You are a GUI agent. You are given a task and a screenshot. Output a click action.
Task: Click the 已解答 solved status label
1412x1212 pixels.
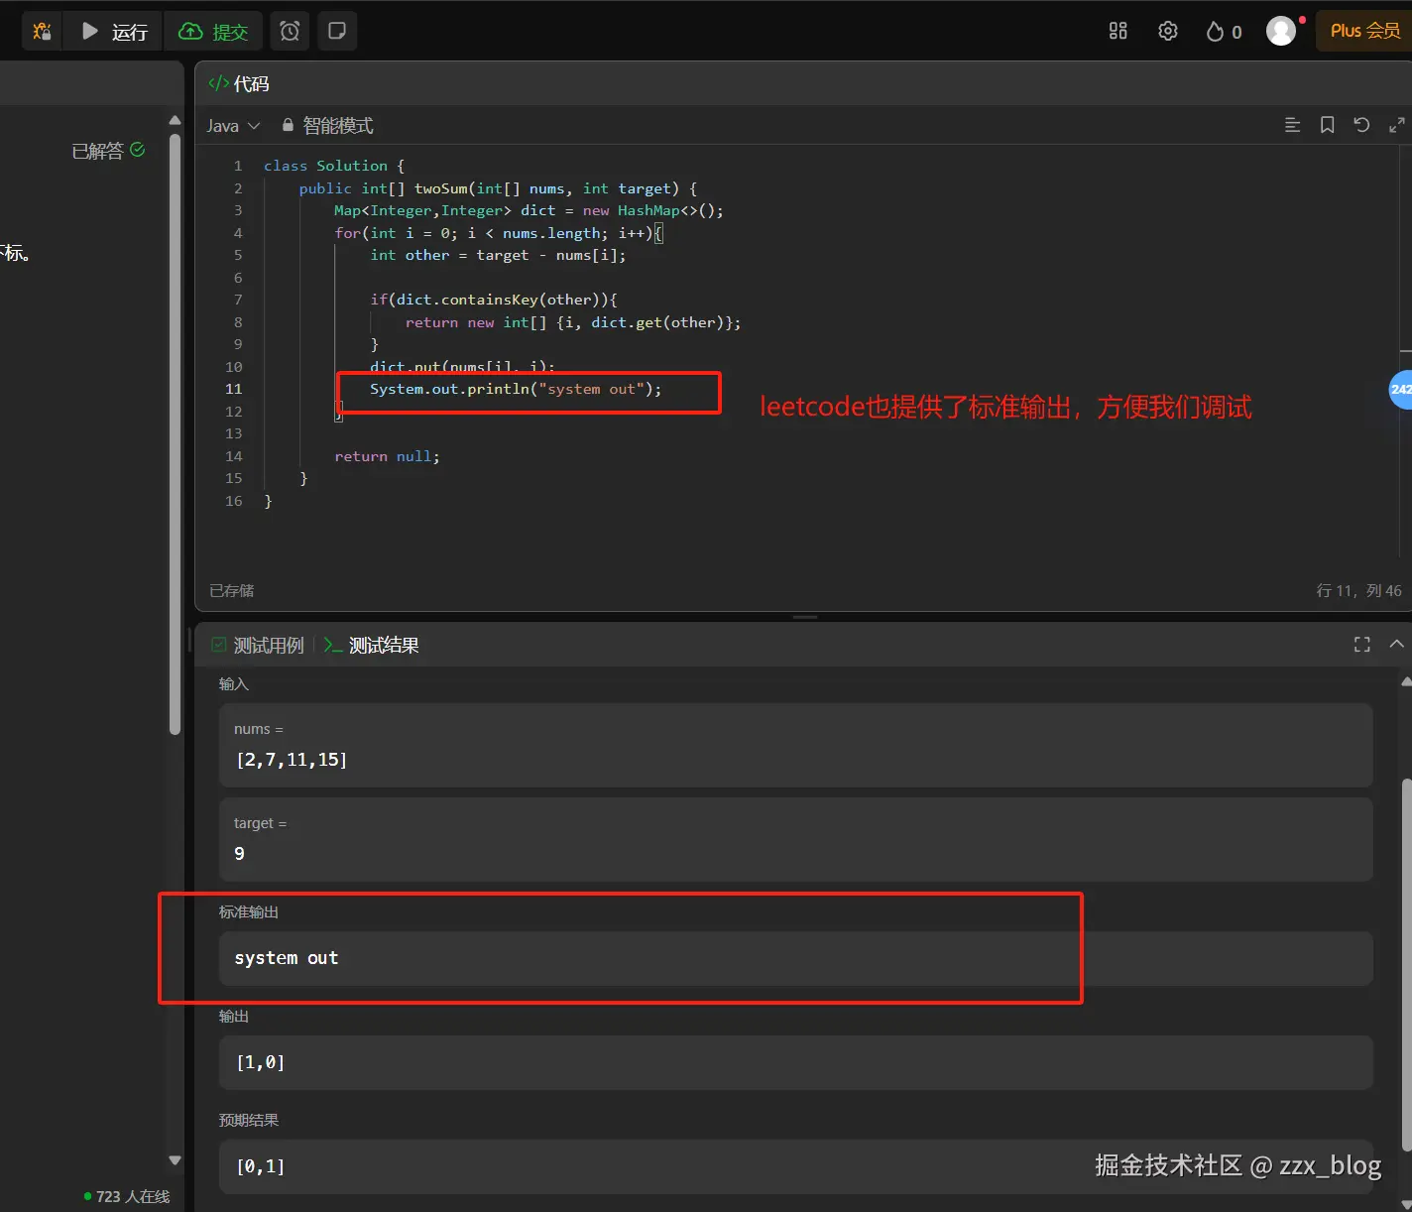coord(108,151)
